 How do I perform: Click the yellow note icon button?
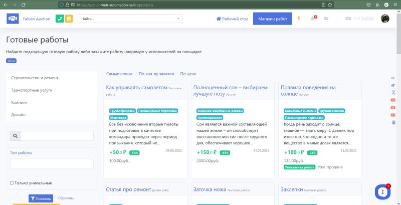pos(69,19)
